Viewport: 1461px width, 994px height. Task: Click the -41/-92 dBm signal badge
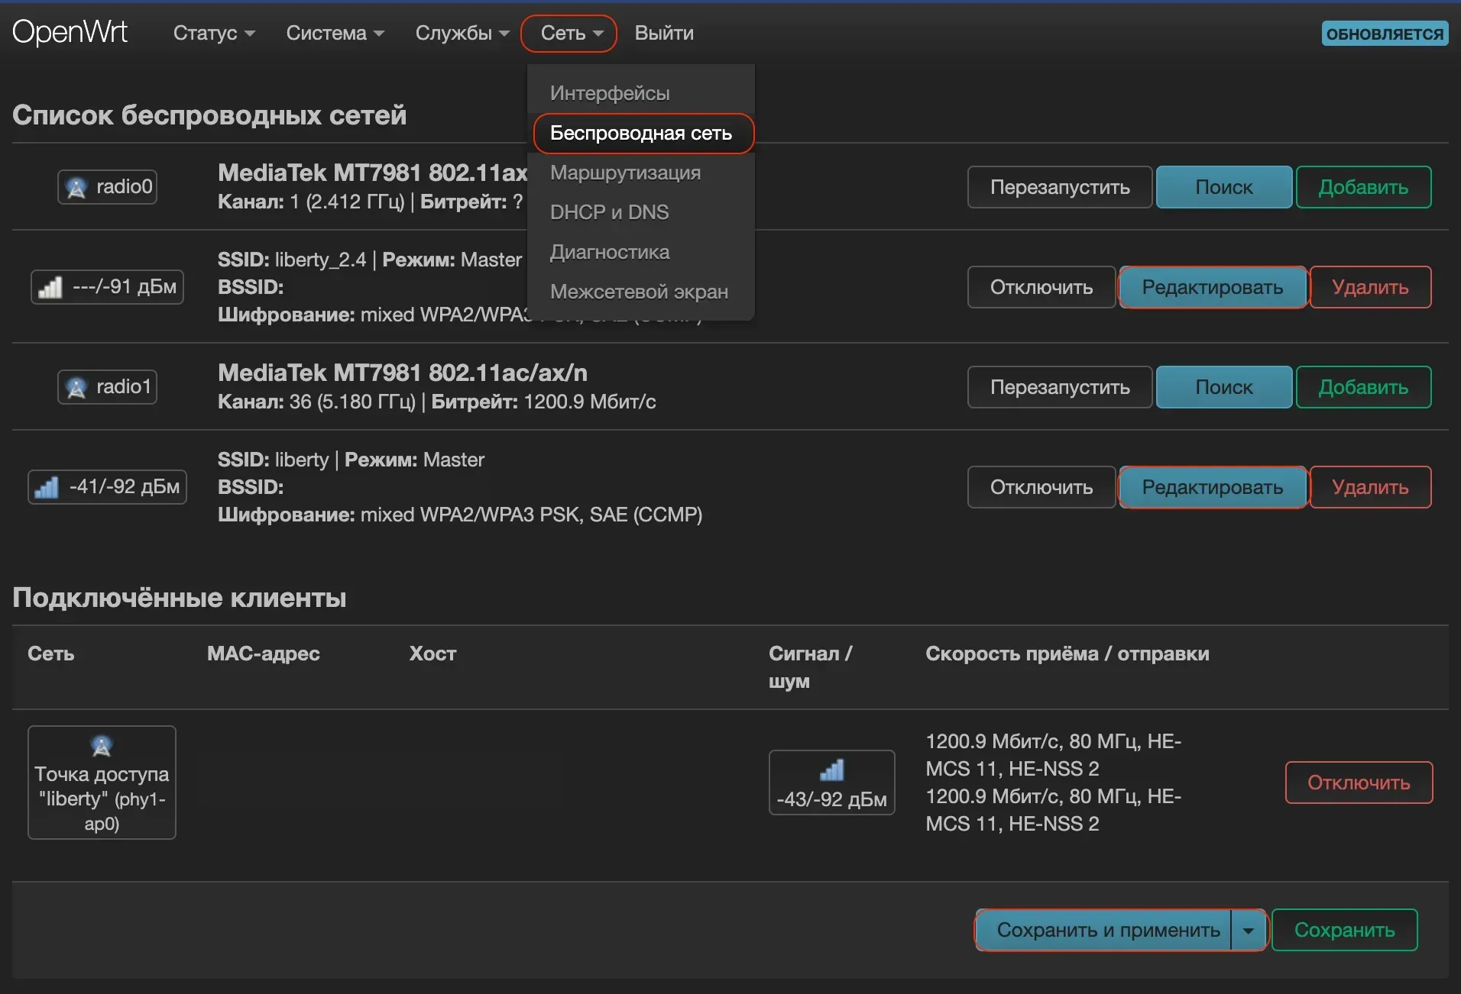point(107,487)
